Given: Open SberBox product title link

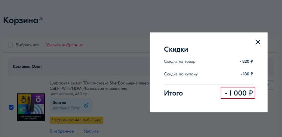Looking at the screenshot, I should click(99, 86).
